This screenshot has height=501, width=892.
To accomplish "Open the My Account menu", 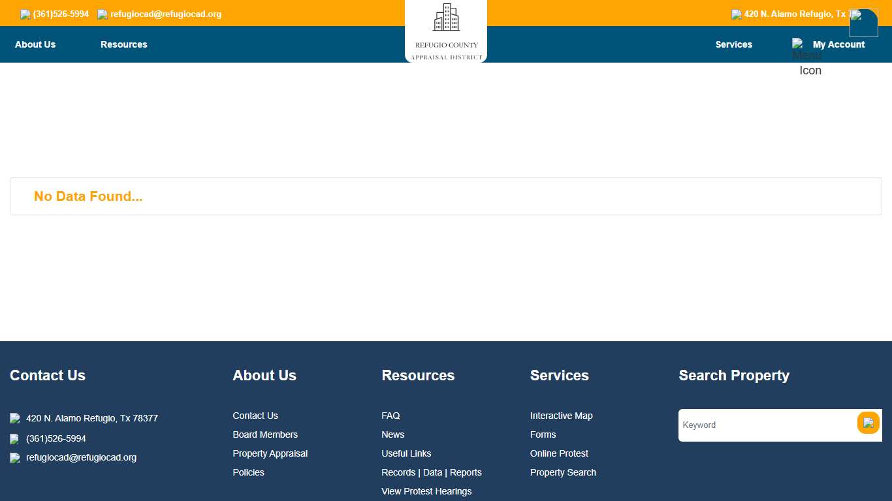I will click(x=838, y=44).
